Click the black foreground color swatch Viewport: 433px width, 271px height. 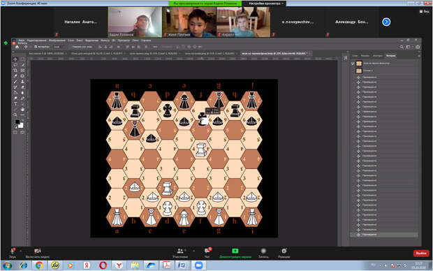point(17,122)
